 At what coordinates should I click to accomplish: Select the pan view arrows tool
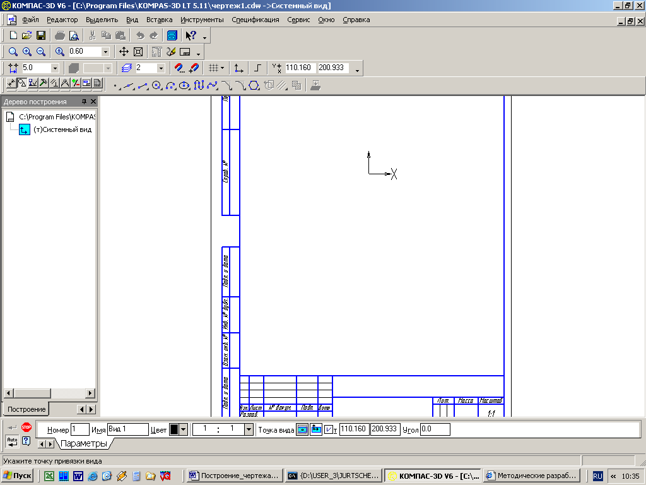click(124, 52)
